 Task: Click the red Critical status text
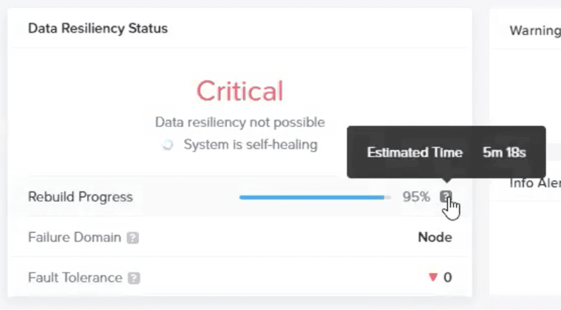(x=240, y=91)
